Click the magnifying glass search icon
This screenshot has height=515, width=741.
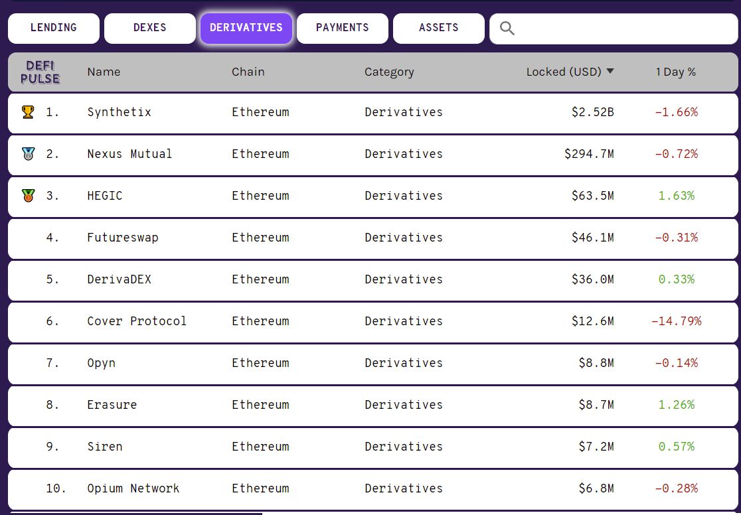pyautogui.click(x=507, y=29)
